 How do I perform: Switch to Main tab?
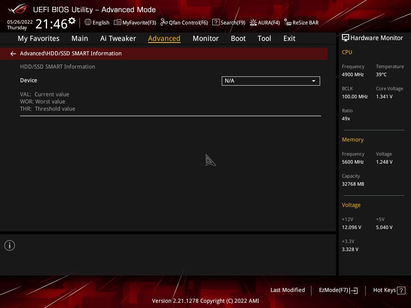pos(80,38)
